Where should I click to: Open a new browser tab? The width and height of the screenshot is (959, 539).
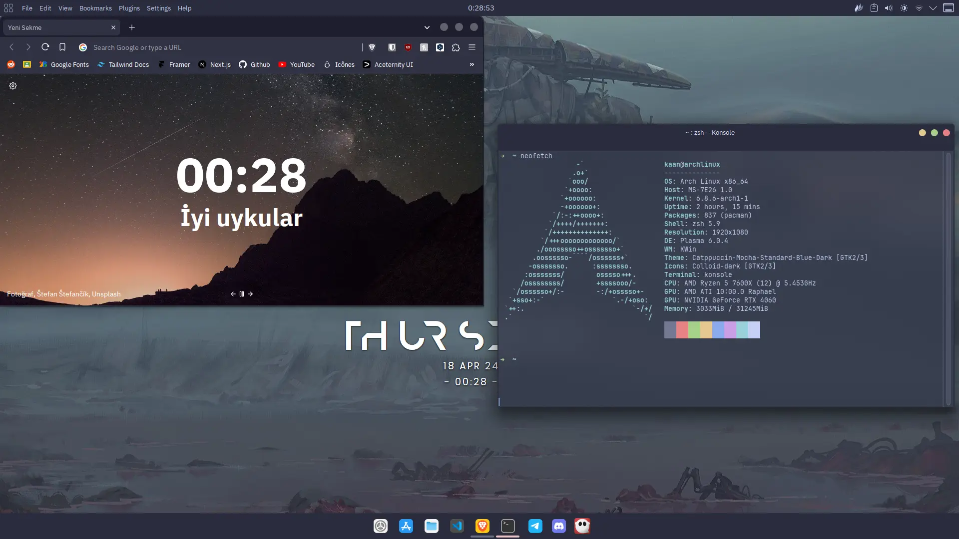(132, 27)
